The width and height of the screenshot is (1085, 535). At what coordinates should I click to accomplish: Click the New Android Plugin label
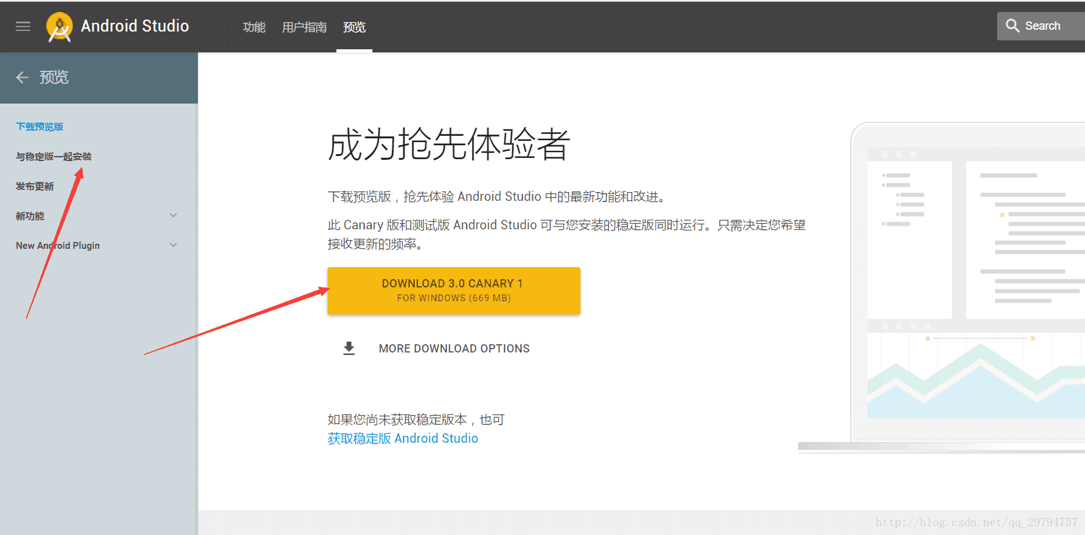[58, 246]
